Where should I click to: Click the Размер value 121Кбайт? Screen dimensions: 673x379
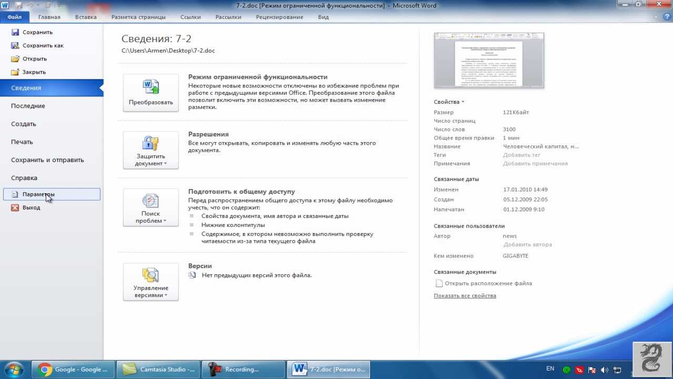[x=516, y=113]
